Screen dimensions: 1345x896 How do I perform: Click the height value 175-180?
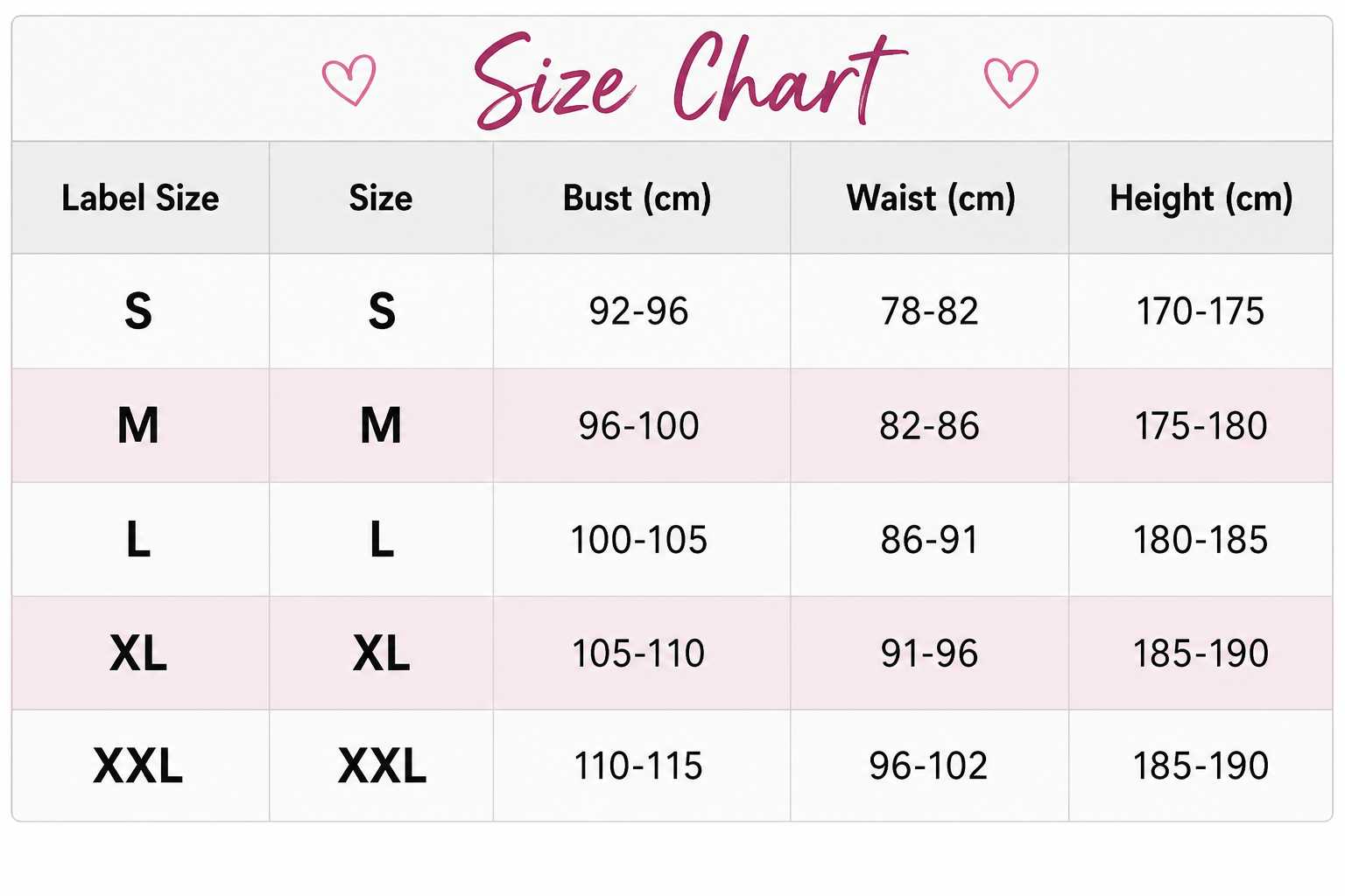pyautogui.click(x=1201, y=426)
